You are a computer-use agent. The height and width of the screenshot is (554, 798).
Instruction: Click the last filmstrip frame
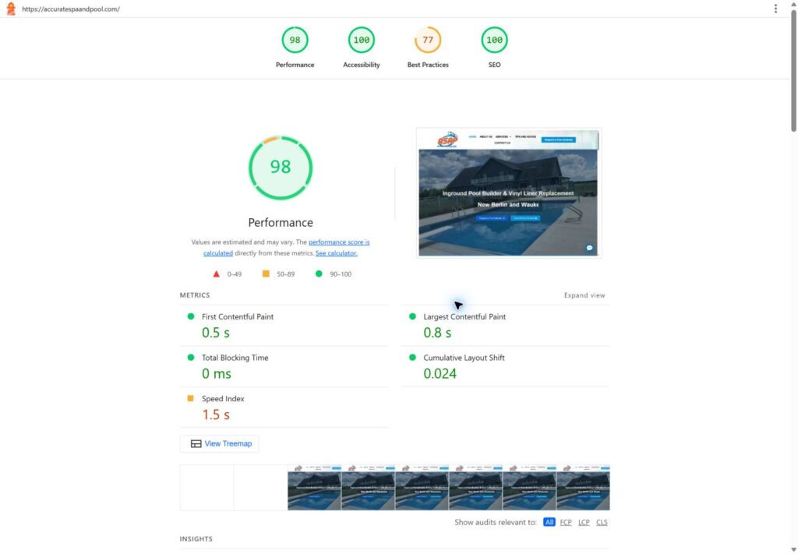click(583, 487)
